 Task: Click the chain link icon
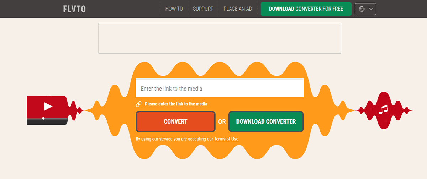point(139,104)
